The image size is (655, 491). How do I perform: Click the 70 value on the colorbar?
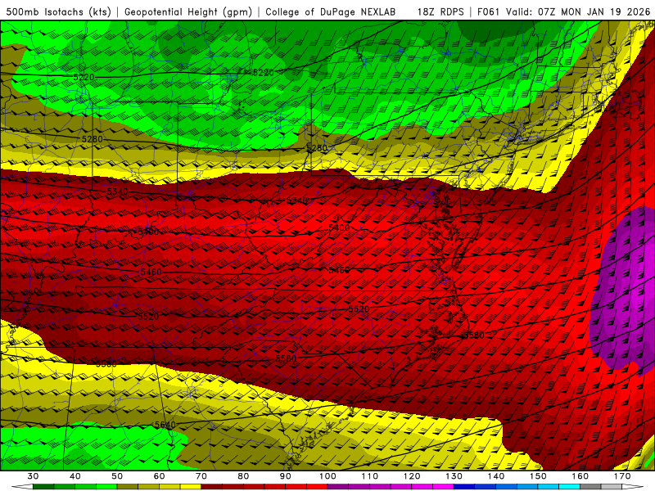[x=201, y=476]
